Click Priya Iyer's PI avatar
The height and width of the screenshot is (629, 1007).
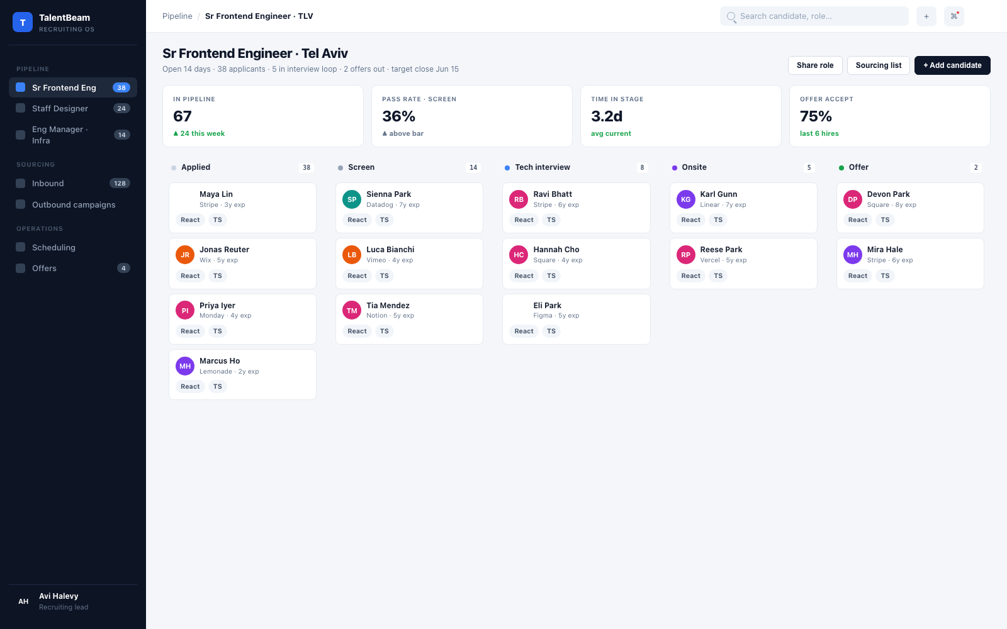pos(185,311)
